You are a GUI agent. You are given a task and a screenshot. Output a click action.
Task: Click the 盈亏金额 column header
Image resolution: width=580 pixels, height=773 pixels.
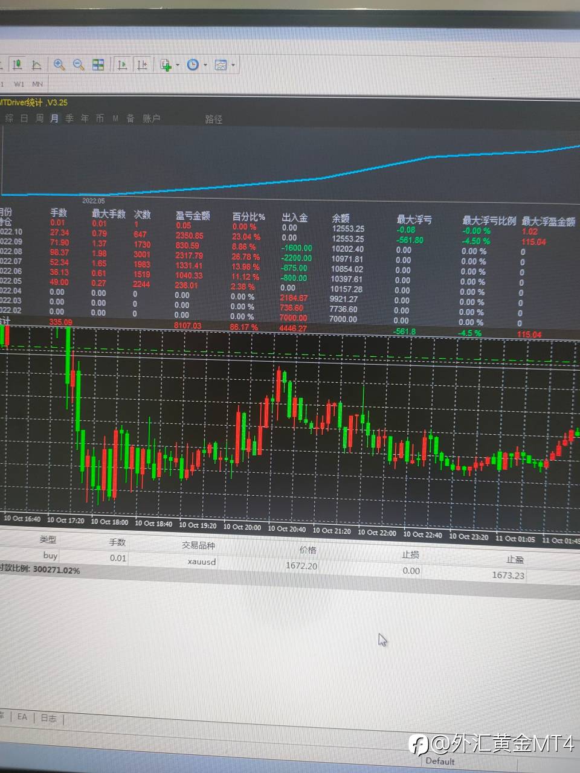pos(193,216)
